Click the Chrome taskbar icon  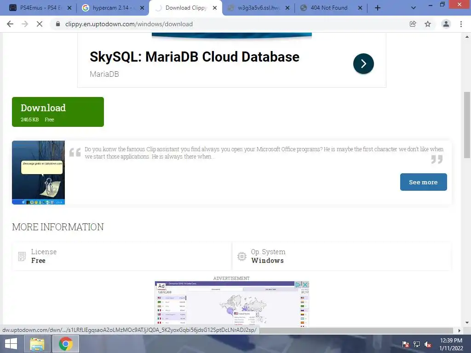[66, 344]
